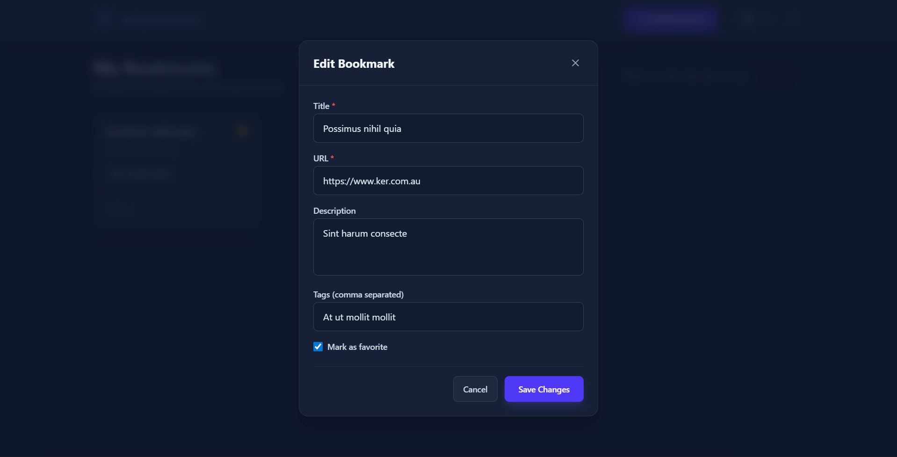Click the Save Changes button
The height and width of the screenshot is (457, 897).
click(543, 389)
